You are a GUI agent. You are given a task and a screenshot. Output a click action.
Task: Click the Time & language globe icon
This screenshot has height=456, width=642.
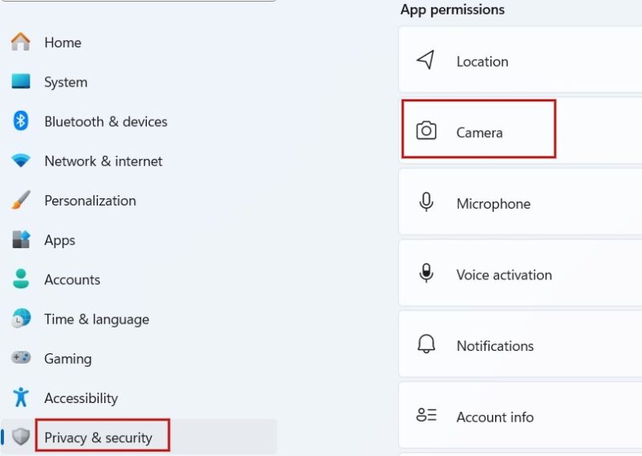click(21, 319)
